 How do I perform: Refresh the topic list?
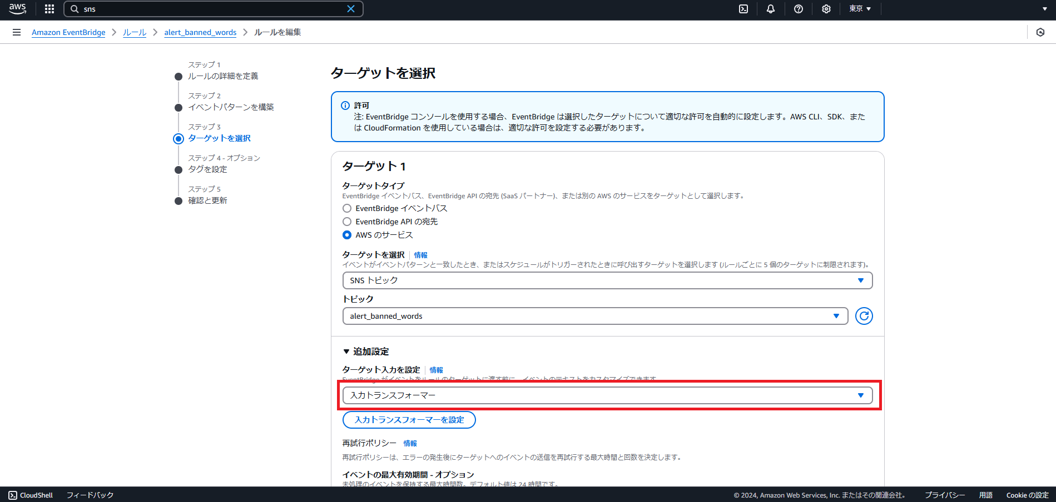[x=864, y=316]
